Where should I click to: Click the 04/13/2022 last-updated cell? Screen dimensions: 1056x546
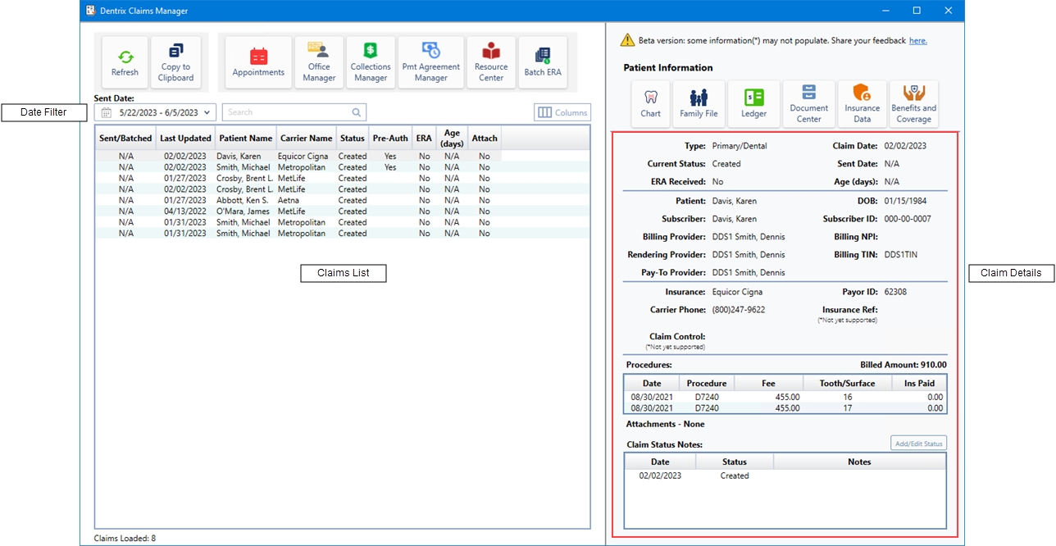pyautogui.click(x=185, y=212)
